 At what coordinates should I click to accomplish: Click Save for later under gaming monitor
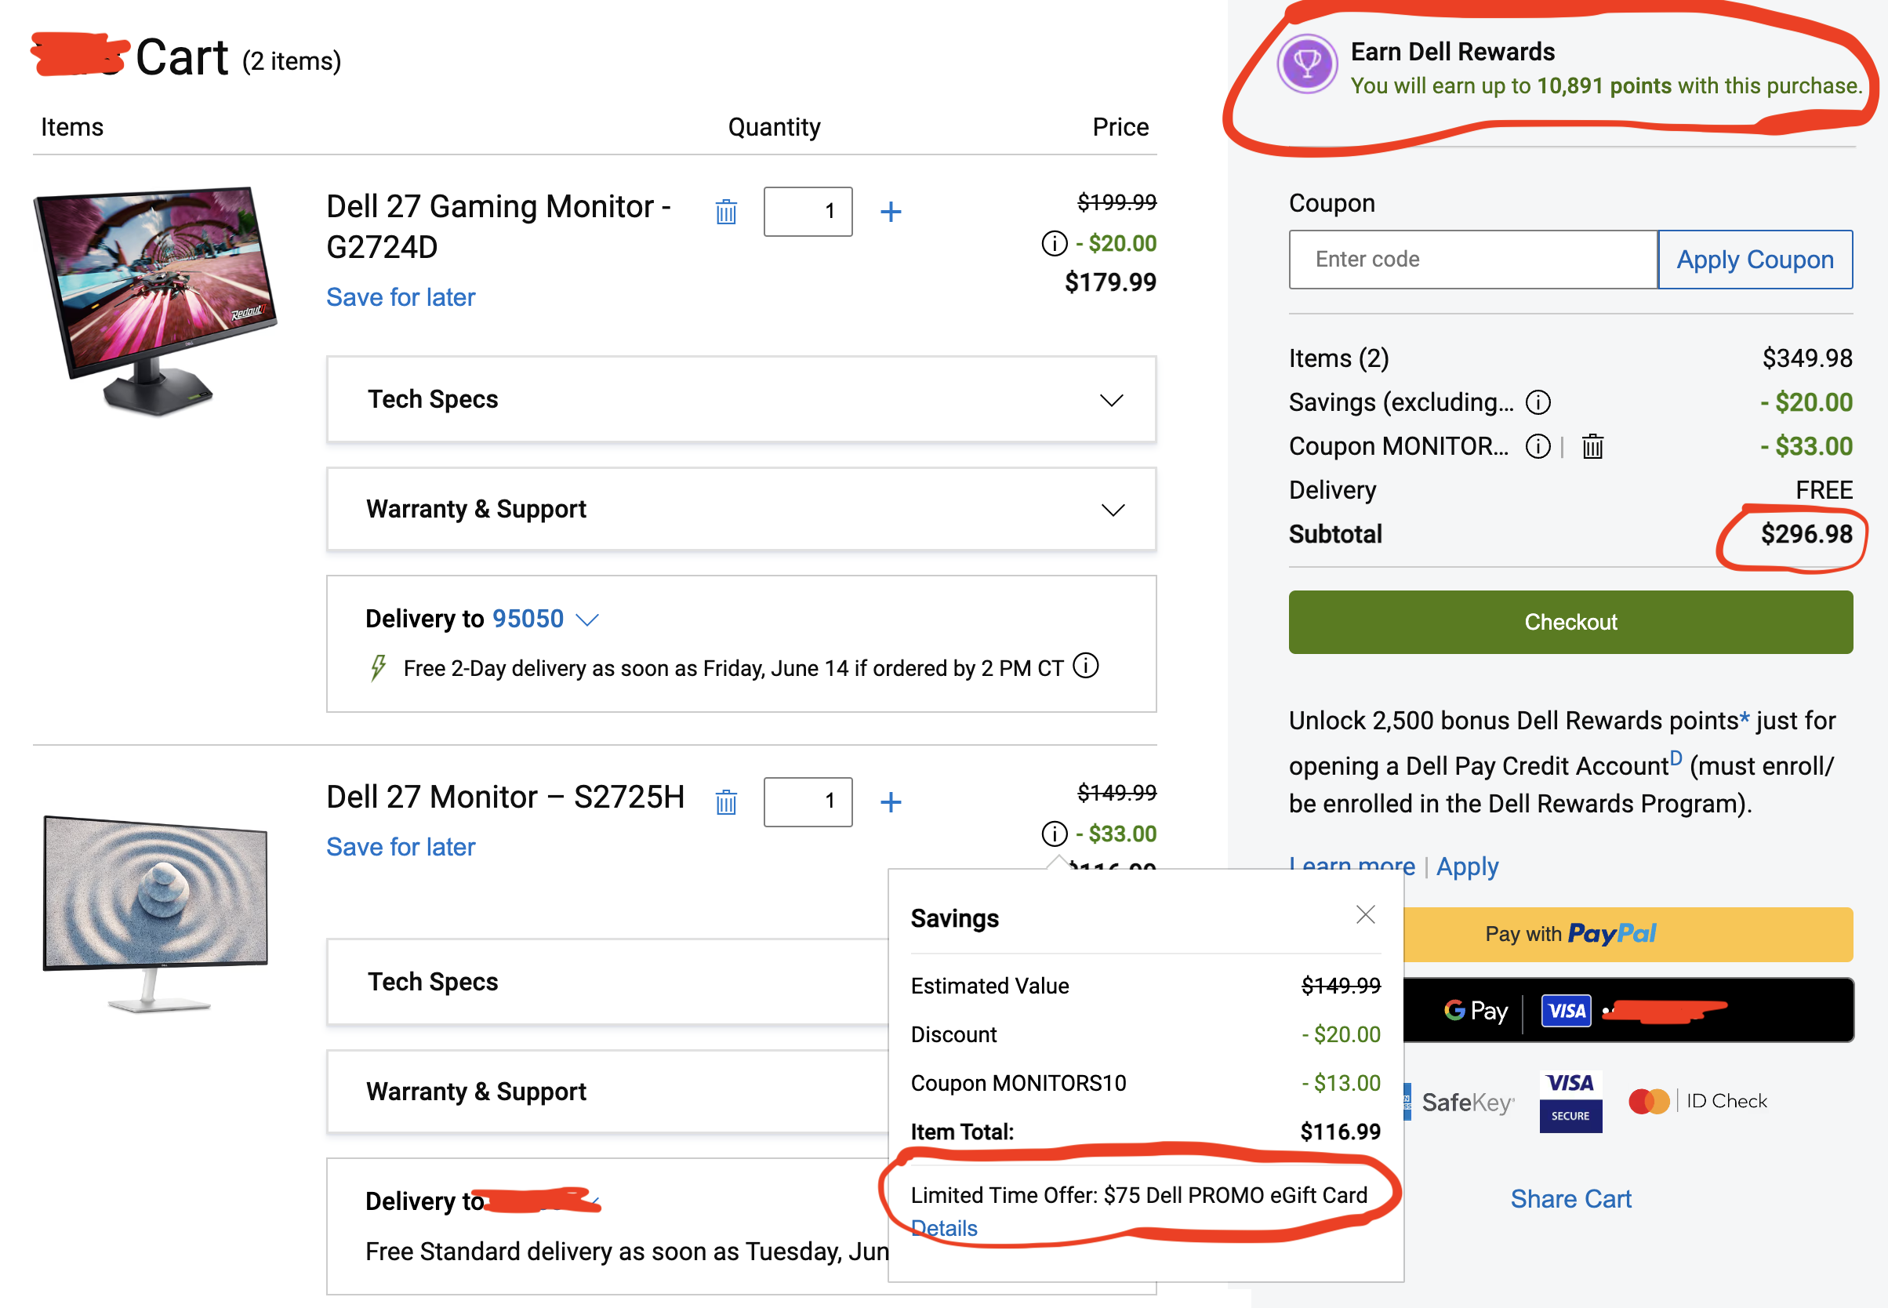coord(400,297)
